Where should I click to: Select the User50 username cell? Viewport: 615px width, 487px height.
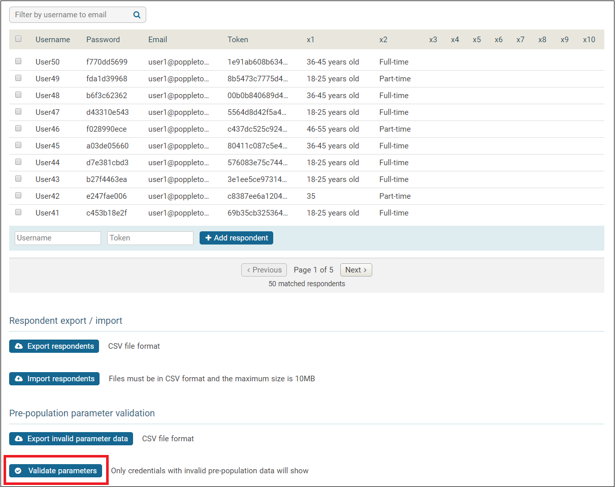[47, 62]
